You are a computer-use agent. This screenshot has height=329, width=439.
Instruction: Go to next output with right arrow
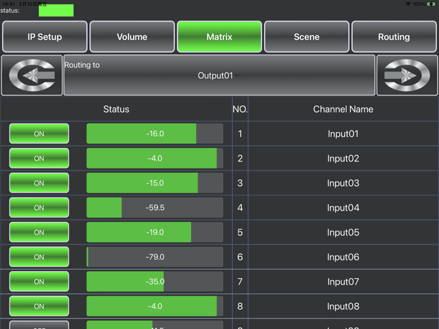coord(407,75)
